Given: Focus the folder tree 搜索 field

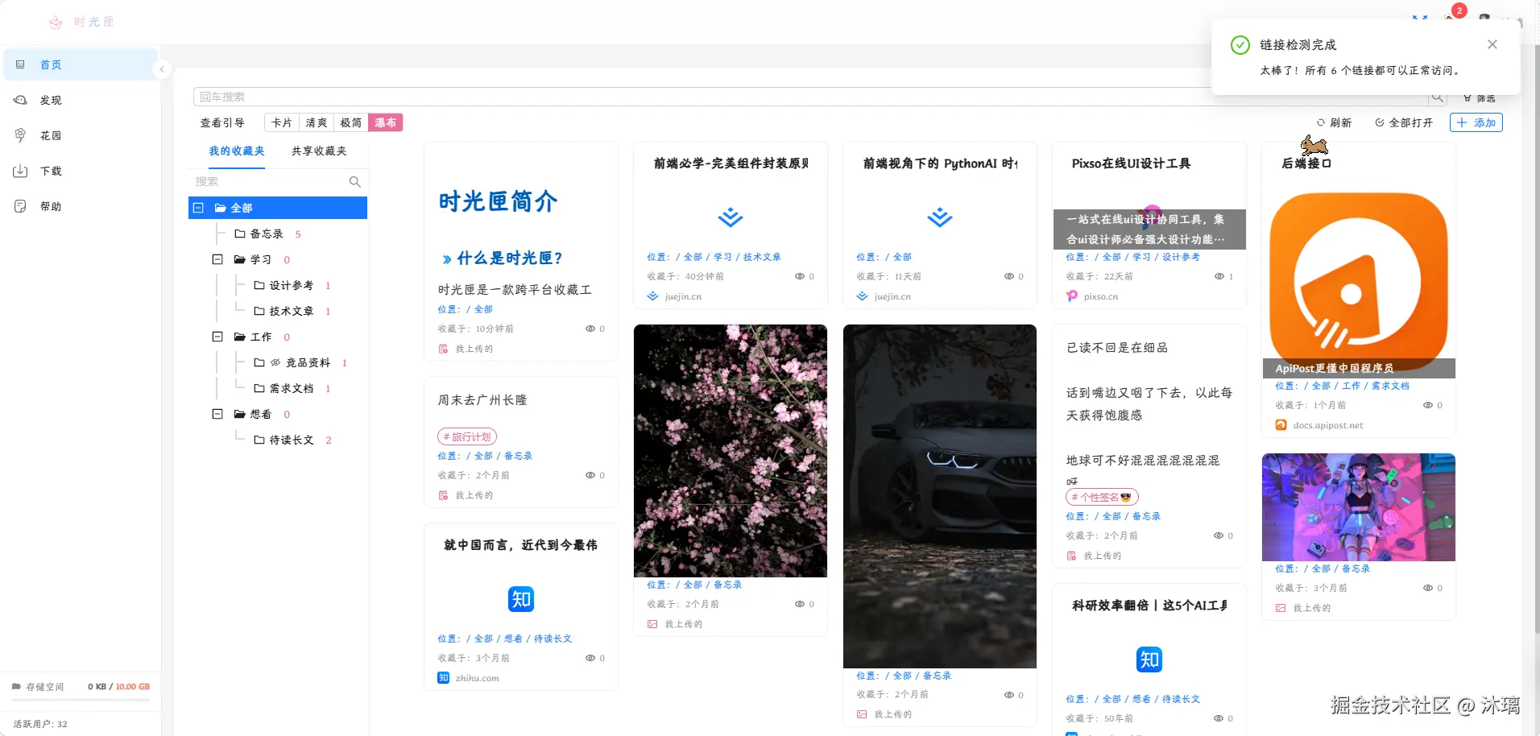Looking at the screenshot, I should point(271,182).
